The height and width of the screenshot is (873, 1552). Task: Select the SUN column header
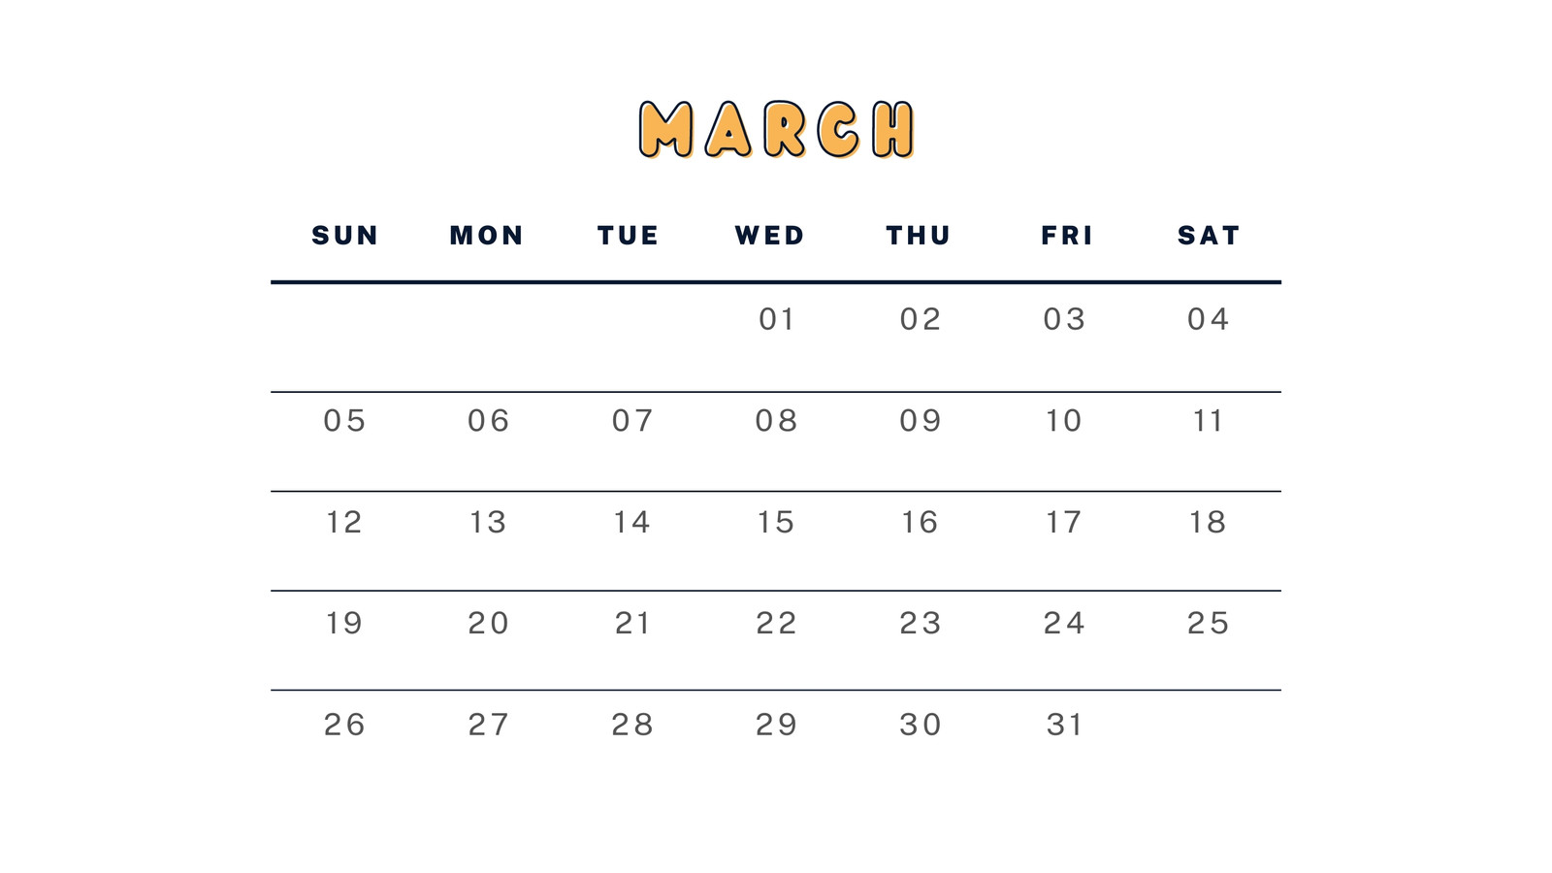pos(345,236)
